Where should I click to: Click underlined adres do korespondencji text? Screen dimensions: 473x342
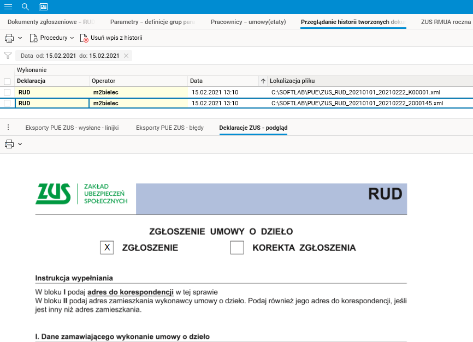[x=131, y=292]
